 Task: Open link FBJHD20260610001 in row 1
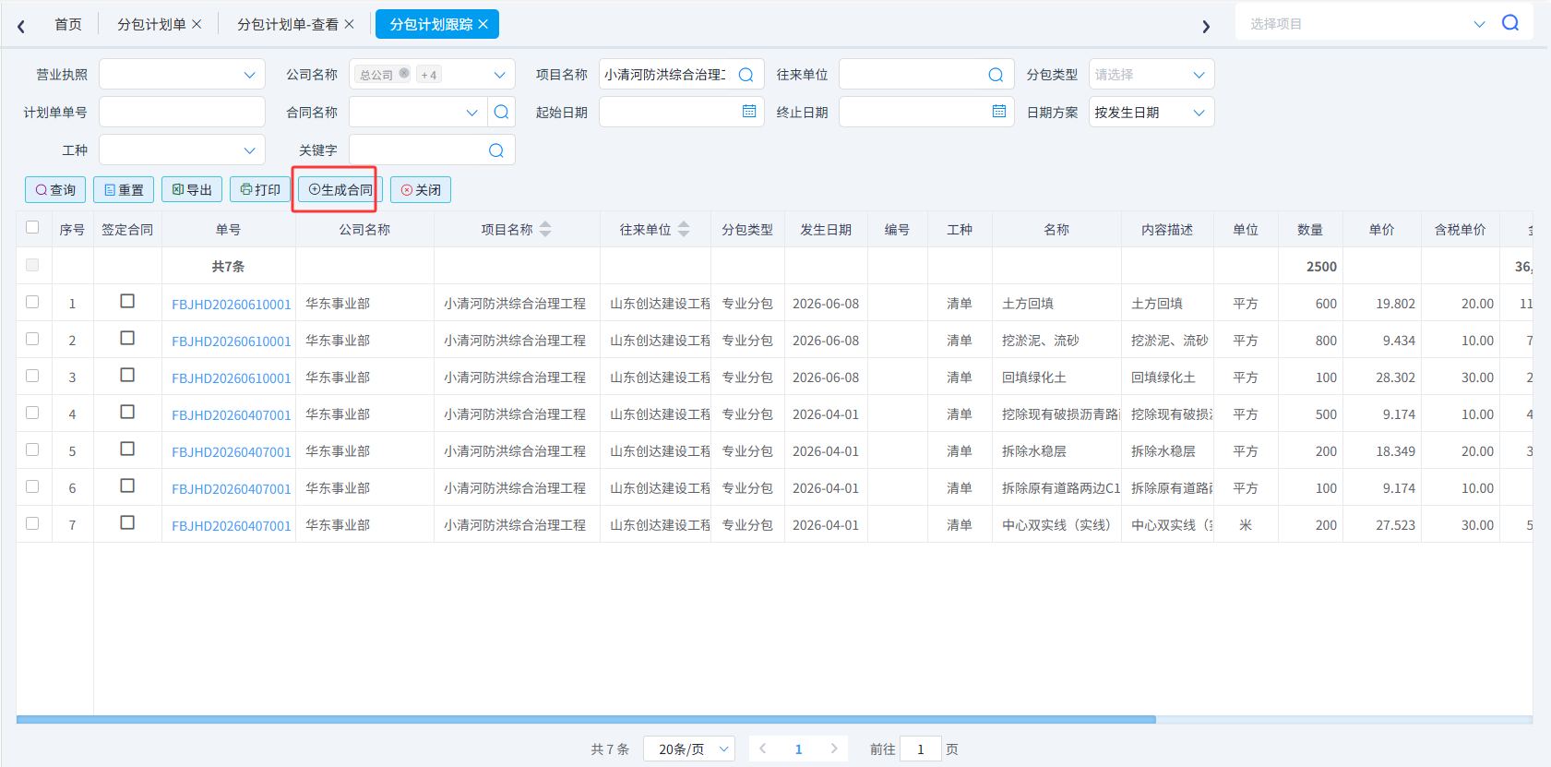pyautogui.click(x=231, y=304)
